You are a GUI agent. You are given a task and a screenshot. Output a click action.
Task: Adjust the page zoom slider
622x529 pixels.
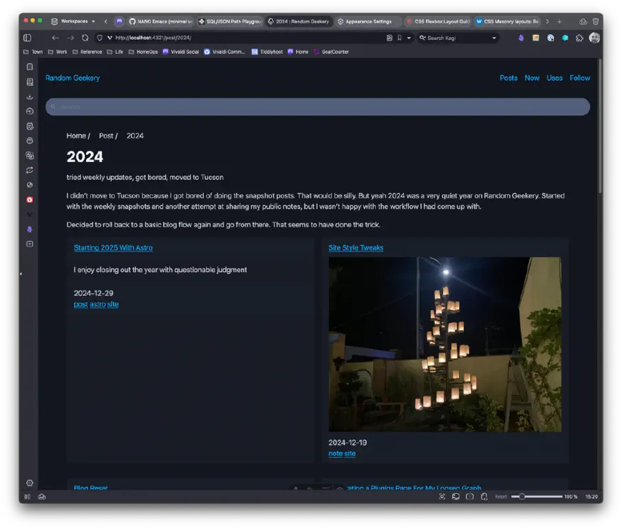pos(536,497)
